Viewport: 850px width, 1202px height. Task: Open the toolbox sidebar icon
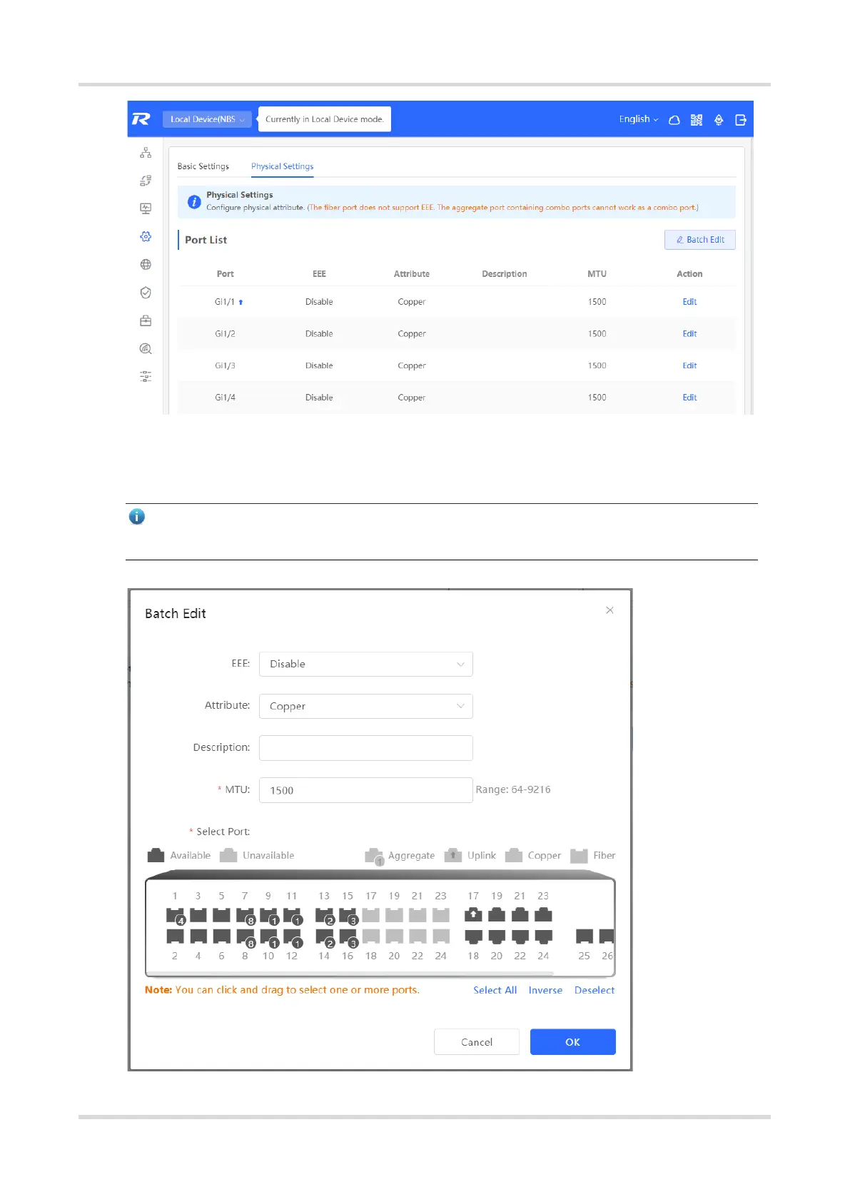click(146, 320)
